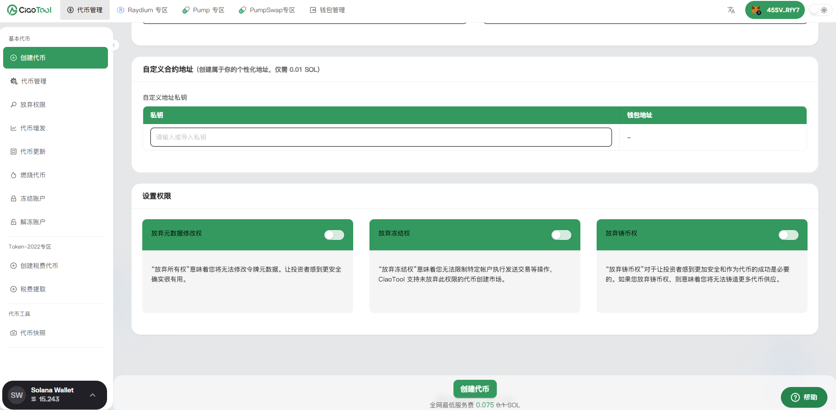Click the flame icon beside 燃烧代币

[14, 175]
